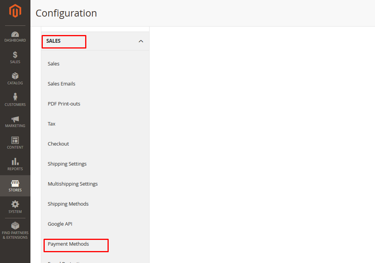Open the Sales dollar sign icon
The height and width of the screenshot is (263, 375).
pos(15,55)
